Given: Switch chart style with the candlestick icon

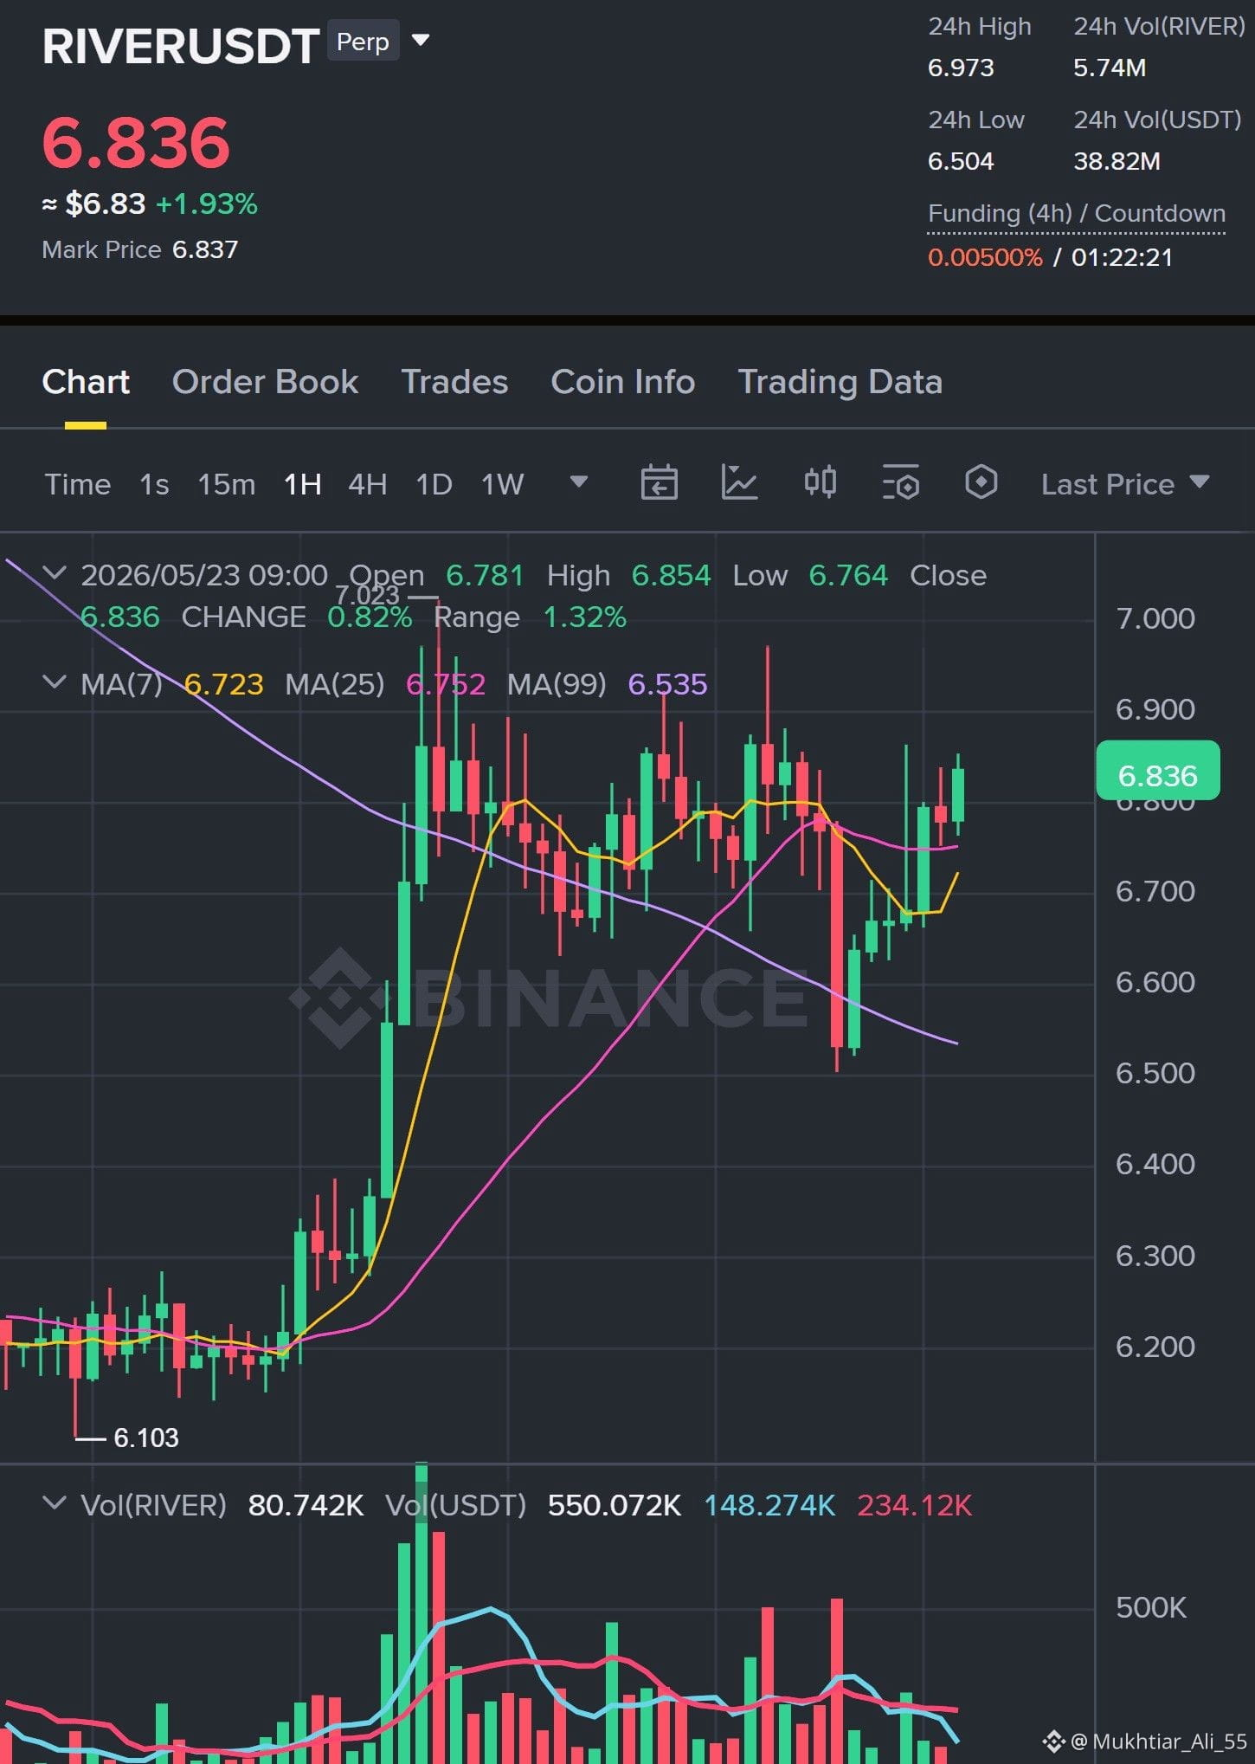Looking at the screenshot, I should (820, 482).
